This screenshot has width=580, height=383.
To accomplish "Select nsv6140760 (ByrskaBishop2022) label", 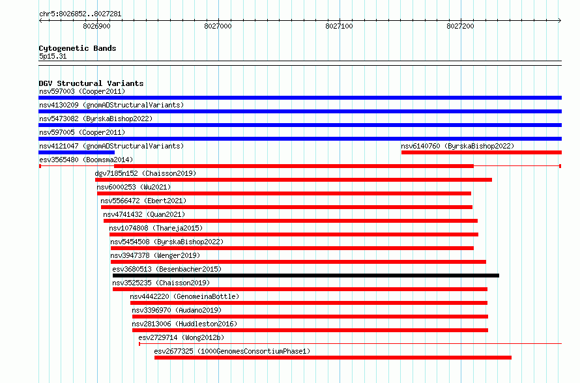I will click(x=457, y=146).
